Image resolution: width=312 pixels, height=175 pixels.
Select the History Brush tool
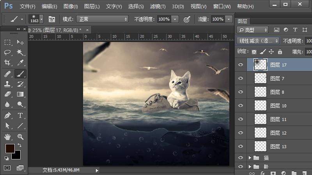20,84
